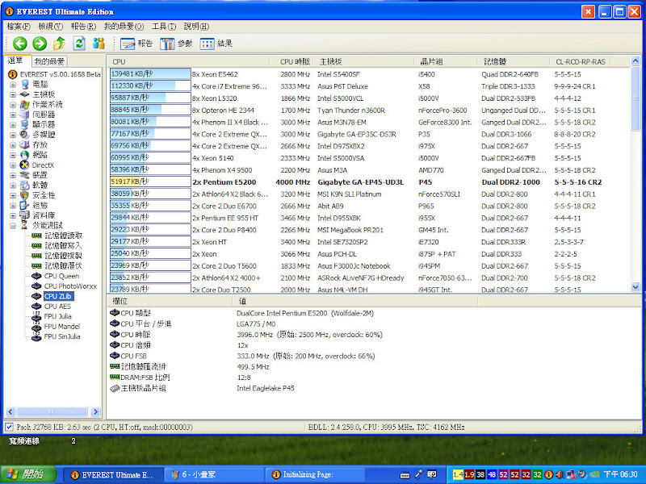
Task: Click the Refresh toolbar icon
Action: (x=79, y=44)
